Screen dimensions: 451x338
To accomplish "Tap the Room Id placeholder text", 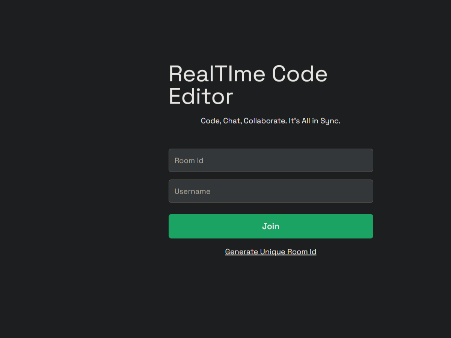I will 189,160.
